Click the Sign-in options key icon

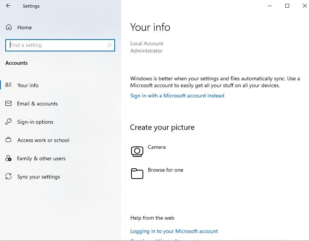(x=8, y=122)
